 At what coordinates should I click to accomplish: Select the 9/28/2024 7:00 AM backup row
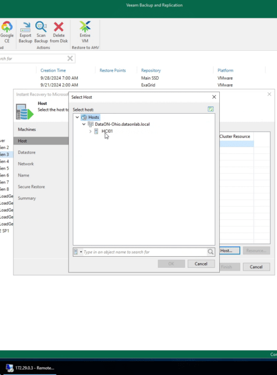[x=59, y=78]
